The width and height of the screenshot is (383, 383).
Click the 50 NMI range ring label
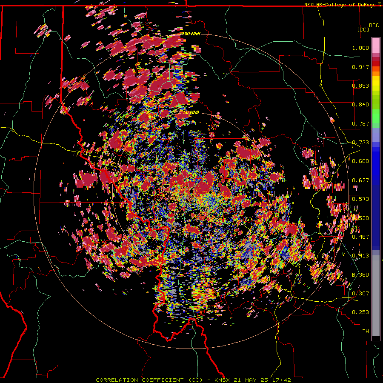tap(191, 113)
